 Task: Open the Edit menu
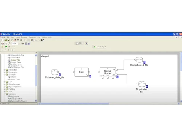[8, 37]
